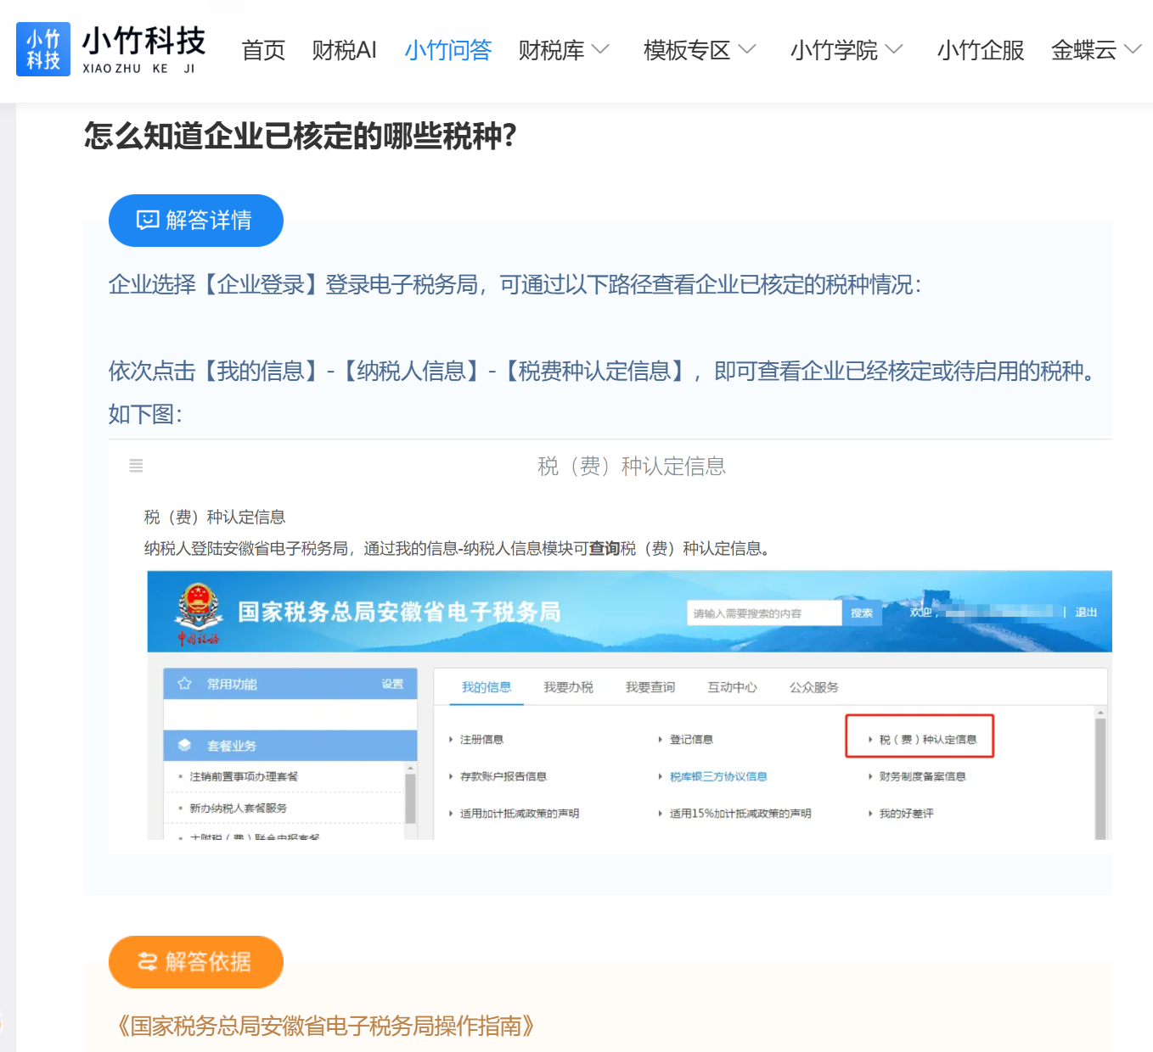Click the national tax emblem icon
1153x1052 pixels.
click(199, 605)
